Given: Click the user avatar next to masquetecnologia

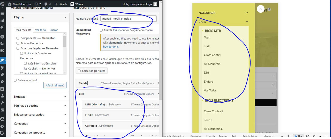Looking at the screenshot, I should click(155, 4).
